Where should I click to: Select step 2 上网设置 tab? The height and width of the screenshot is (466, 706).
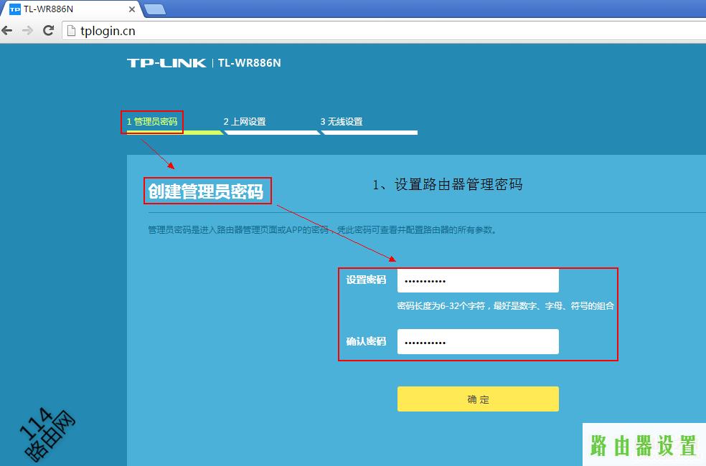tap(245, 121)
